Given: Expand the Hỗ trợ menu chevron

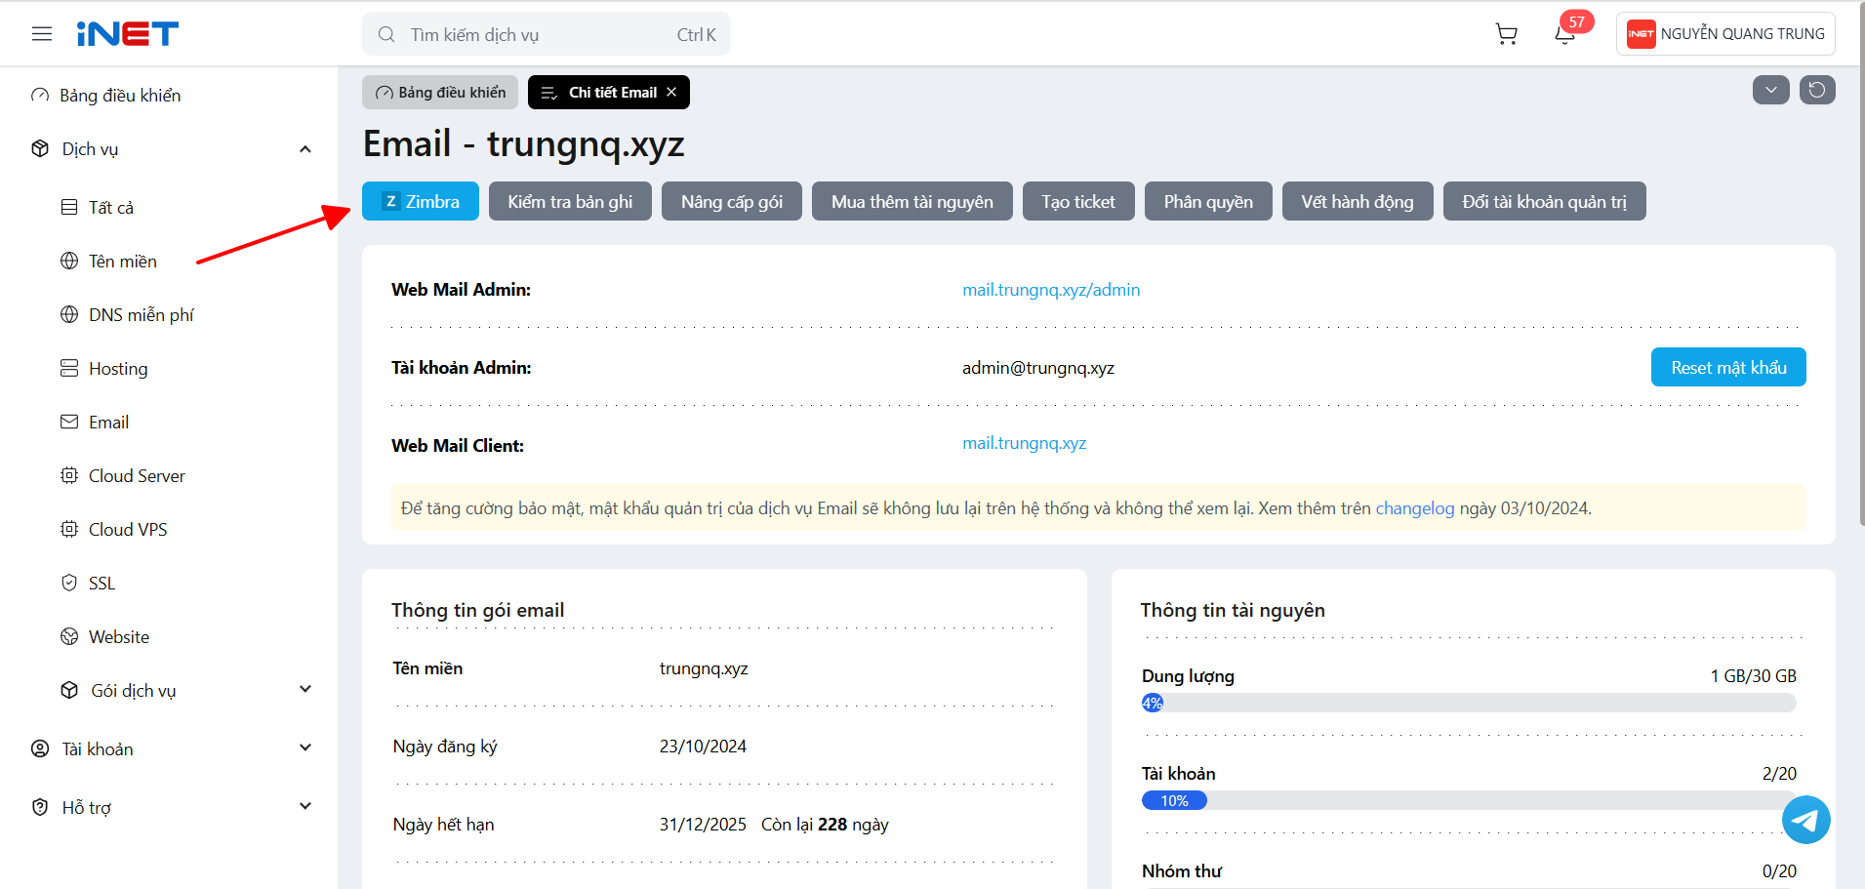Looking at the screenshot, I should pyautogui.click(x=305, y=806).
